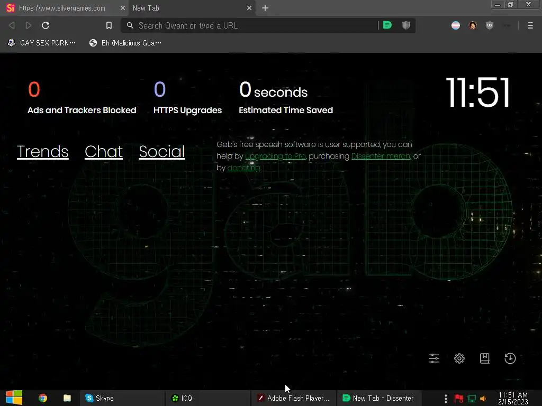
Task: Show hidden tray icons via three dots
Action: pos(446,399)
